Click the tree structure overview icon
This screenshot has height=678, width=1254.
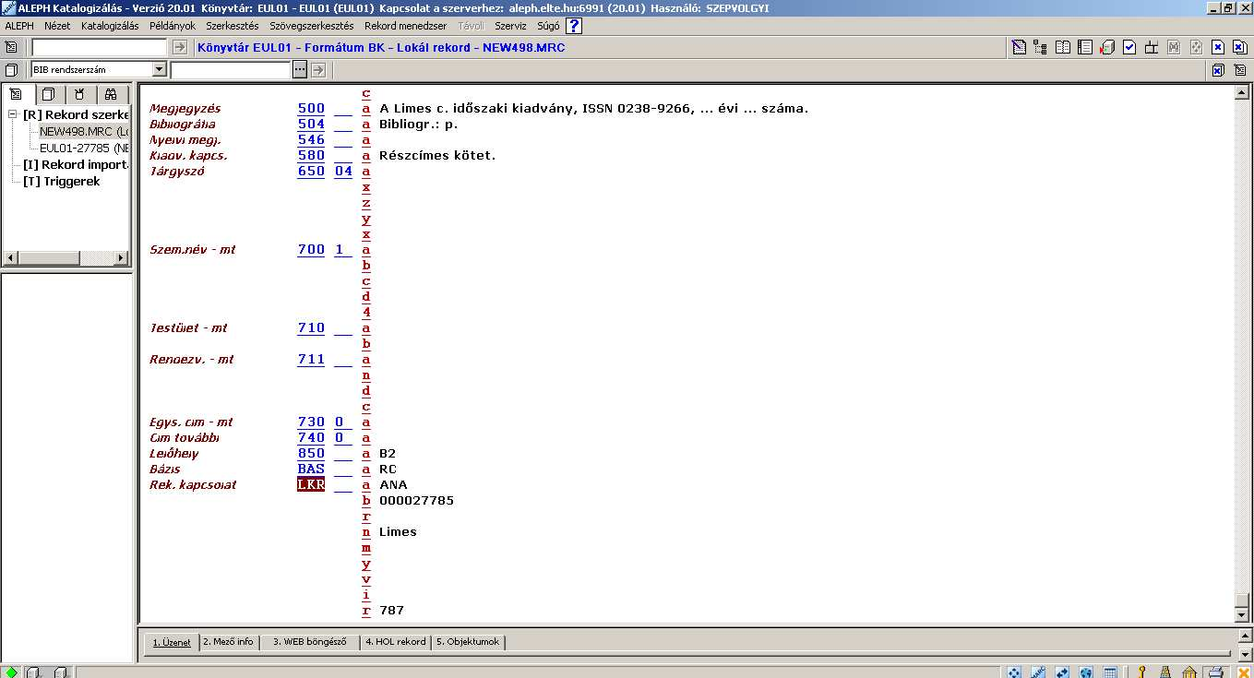[x=1041, y=47]
